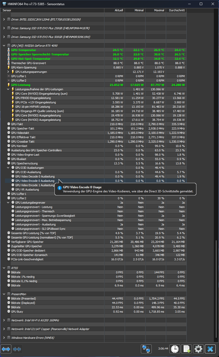Image resolution: width=219 pixels, height=357 pixels.
Task: Click thermometer icon beside GPU-Hot-Spot-Temperatur
Action: [8, 59]
